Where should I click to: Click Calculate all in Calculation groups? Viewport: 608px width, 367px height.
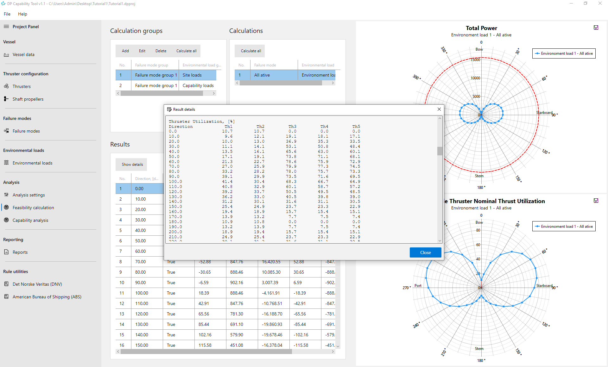pos(186,51)
